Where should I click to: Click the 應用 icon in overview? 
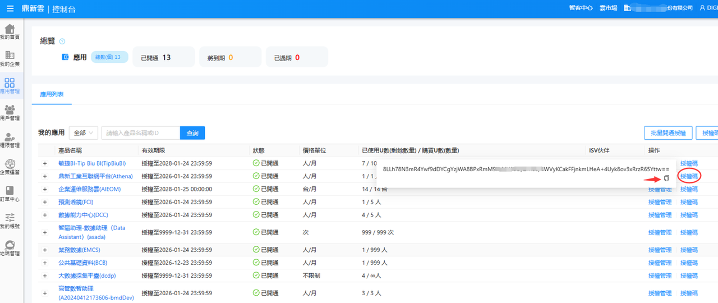[x=66, y=57]
